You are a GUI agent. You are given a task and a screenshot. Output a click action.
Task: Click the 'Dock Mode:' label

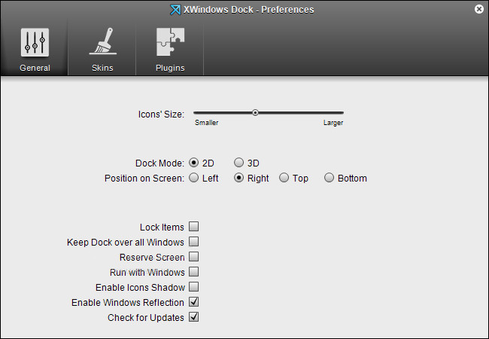coord(159,163)
